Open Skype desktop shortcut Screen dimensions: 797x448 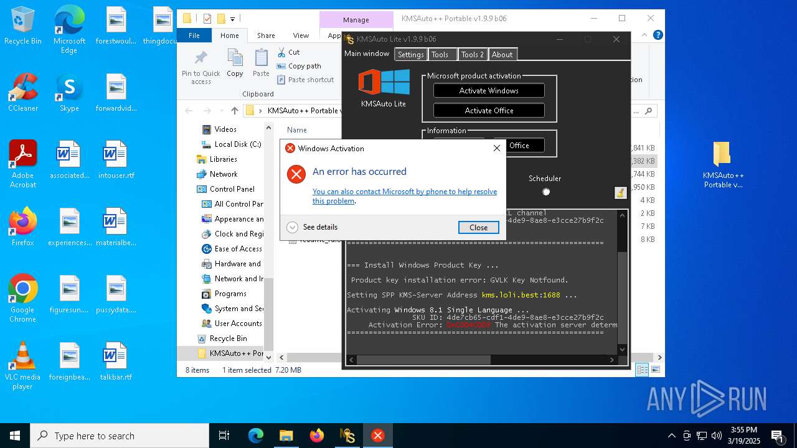click(x=69, y=92)
